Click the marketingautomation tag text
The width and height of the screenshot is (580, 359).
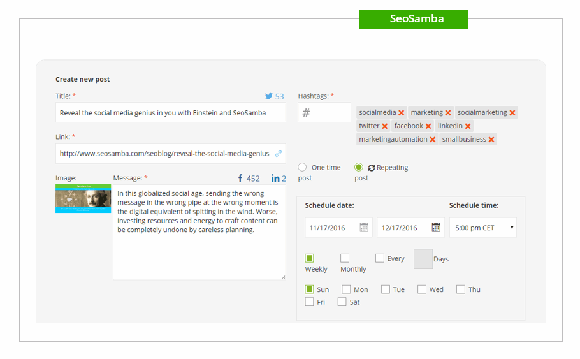point(393,139)
